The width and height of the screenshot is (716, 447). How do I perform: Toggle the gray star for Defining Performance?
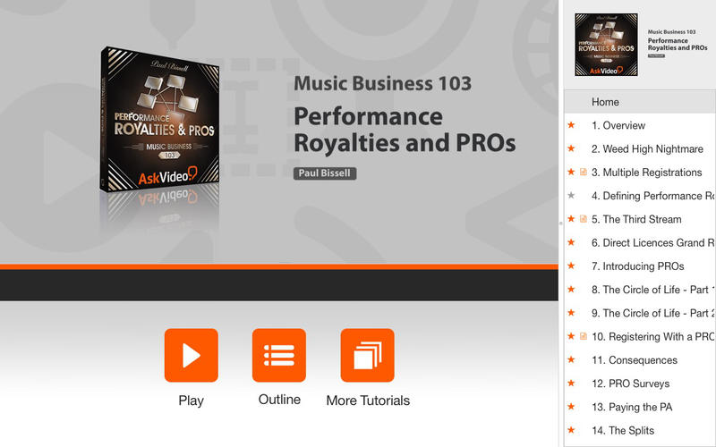(571, 195)
